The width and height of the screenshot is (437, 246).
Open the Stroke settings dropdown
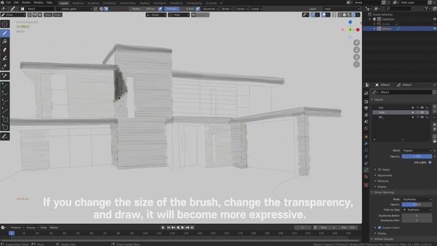tap(227, 9)
